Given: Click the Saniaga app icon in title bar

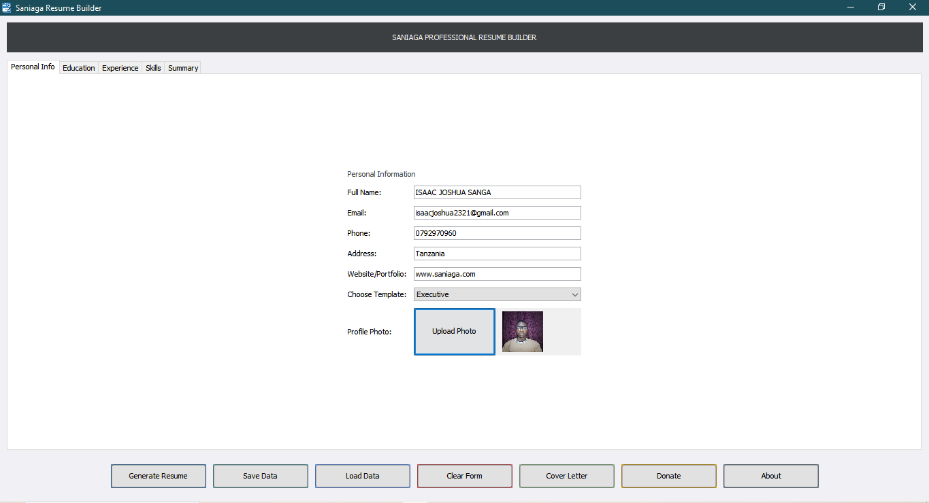Looking at the screenshot, I should pyautogui.click(x=7, y=7).
